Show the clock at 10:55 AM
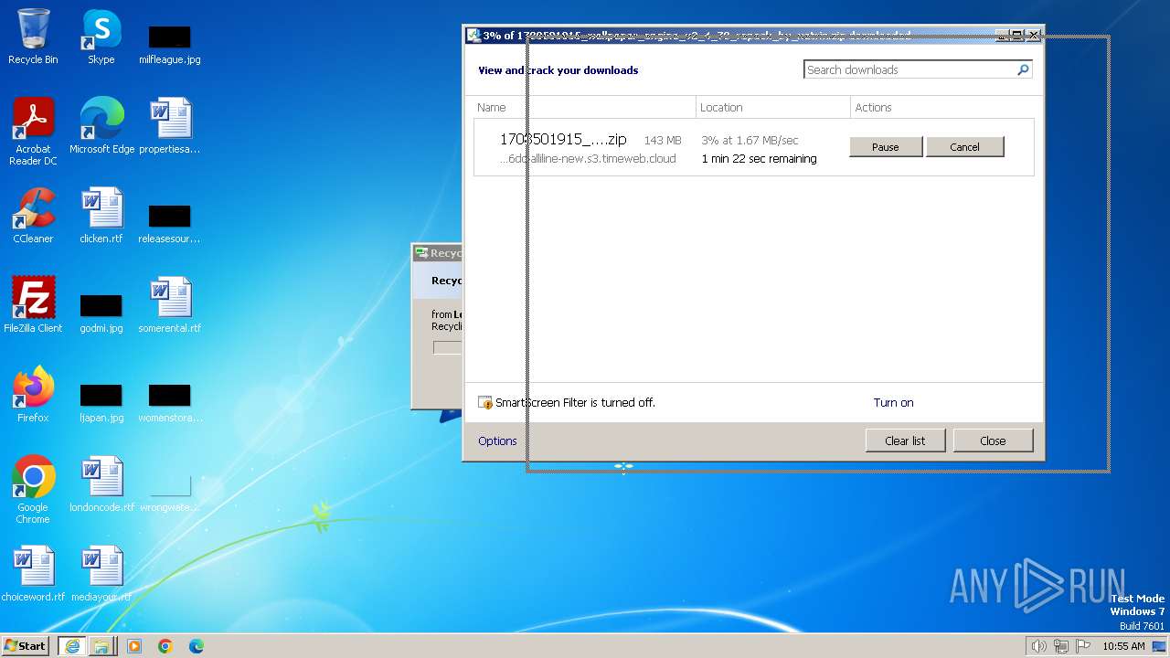Viewport: 1170px width, 658px height. [1123, 646]
